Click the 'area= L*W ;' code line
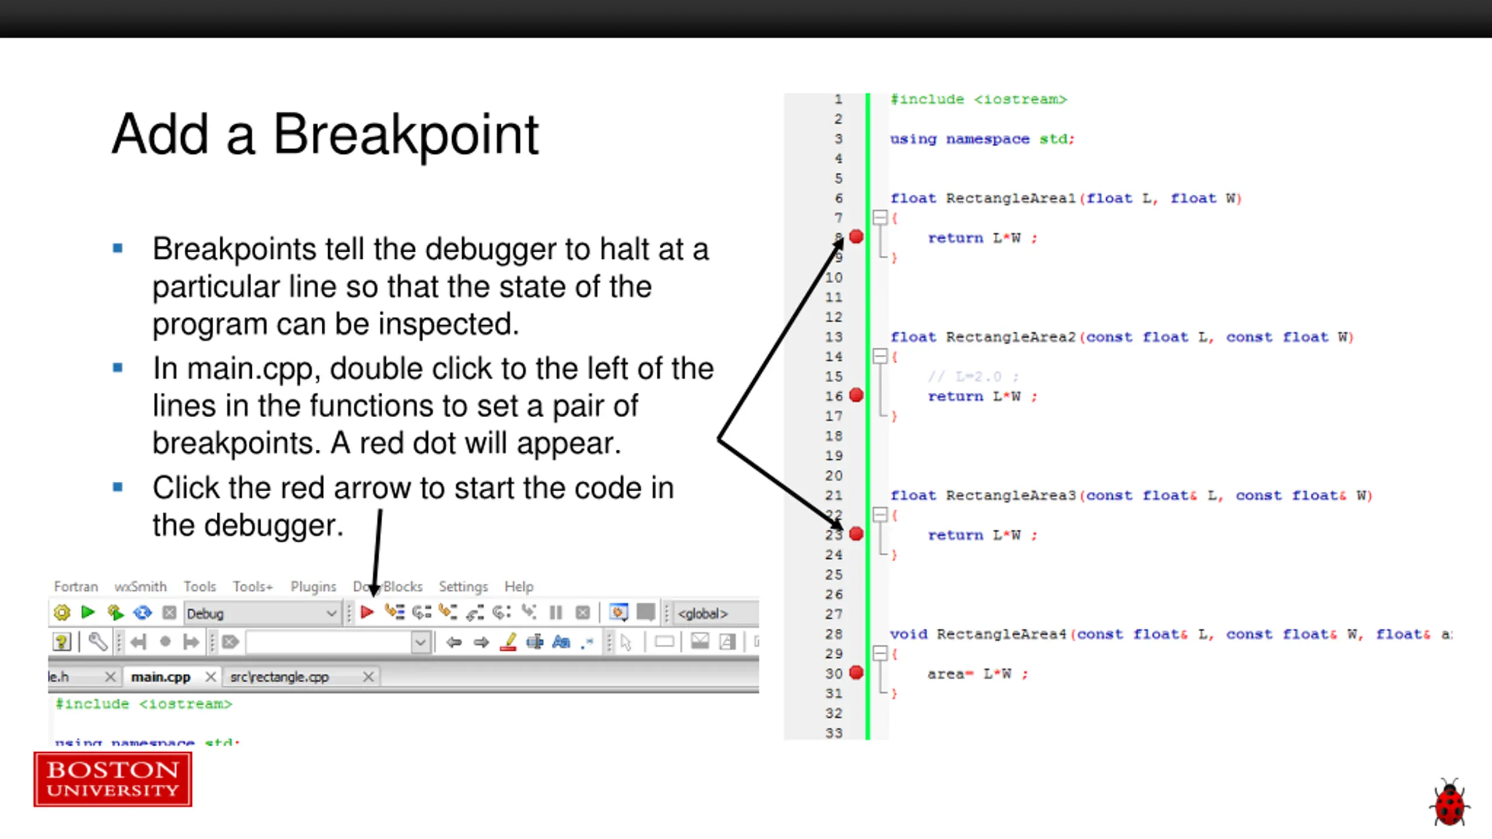The height and width of the screenshot is (839, 1492). tap(978, 674)
